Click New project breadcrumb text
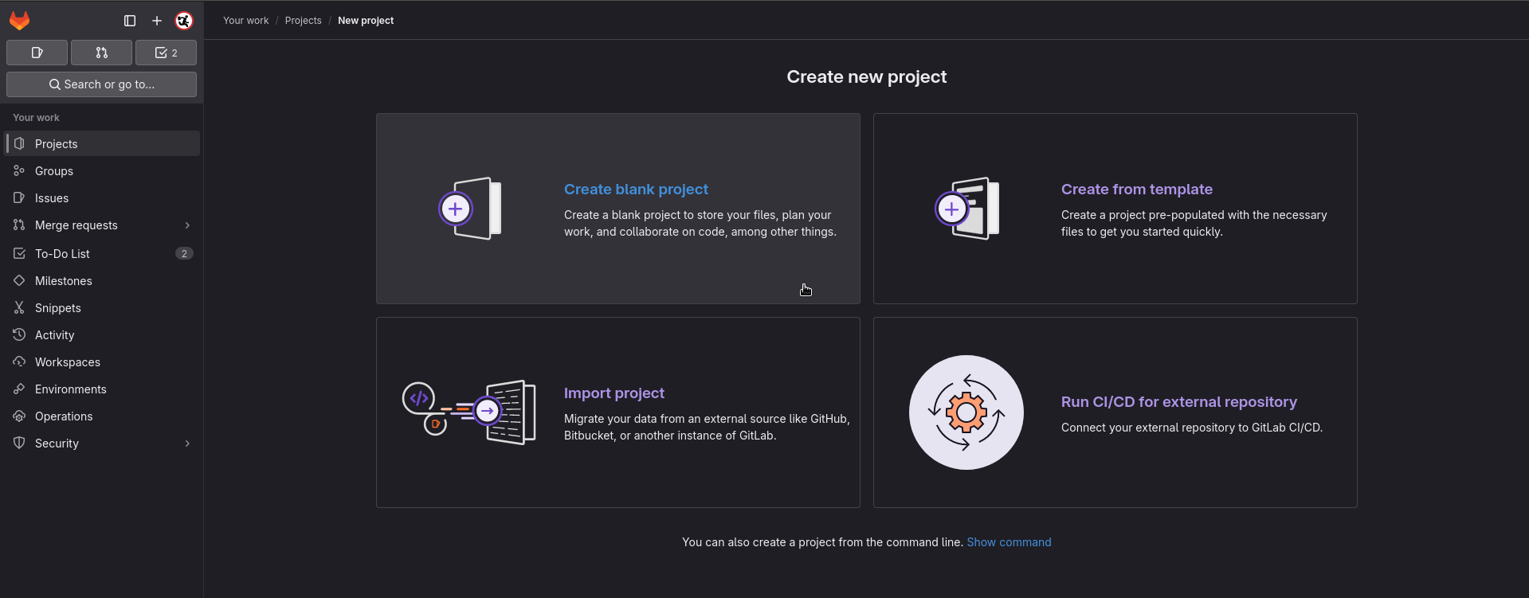Viewport: 1529px width, 598px height. [x=366, y=21]
